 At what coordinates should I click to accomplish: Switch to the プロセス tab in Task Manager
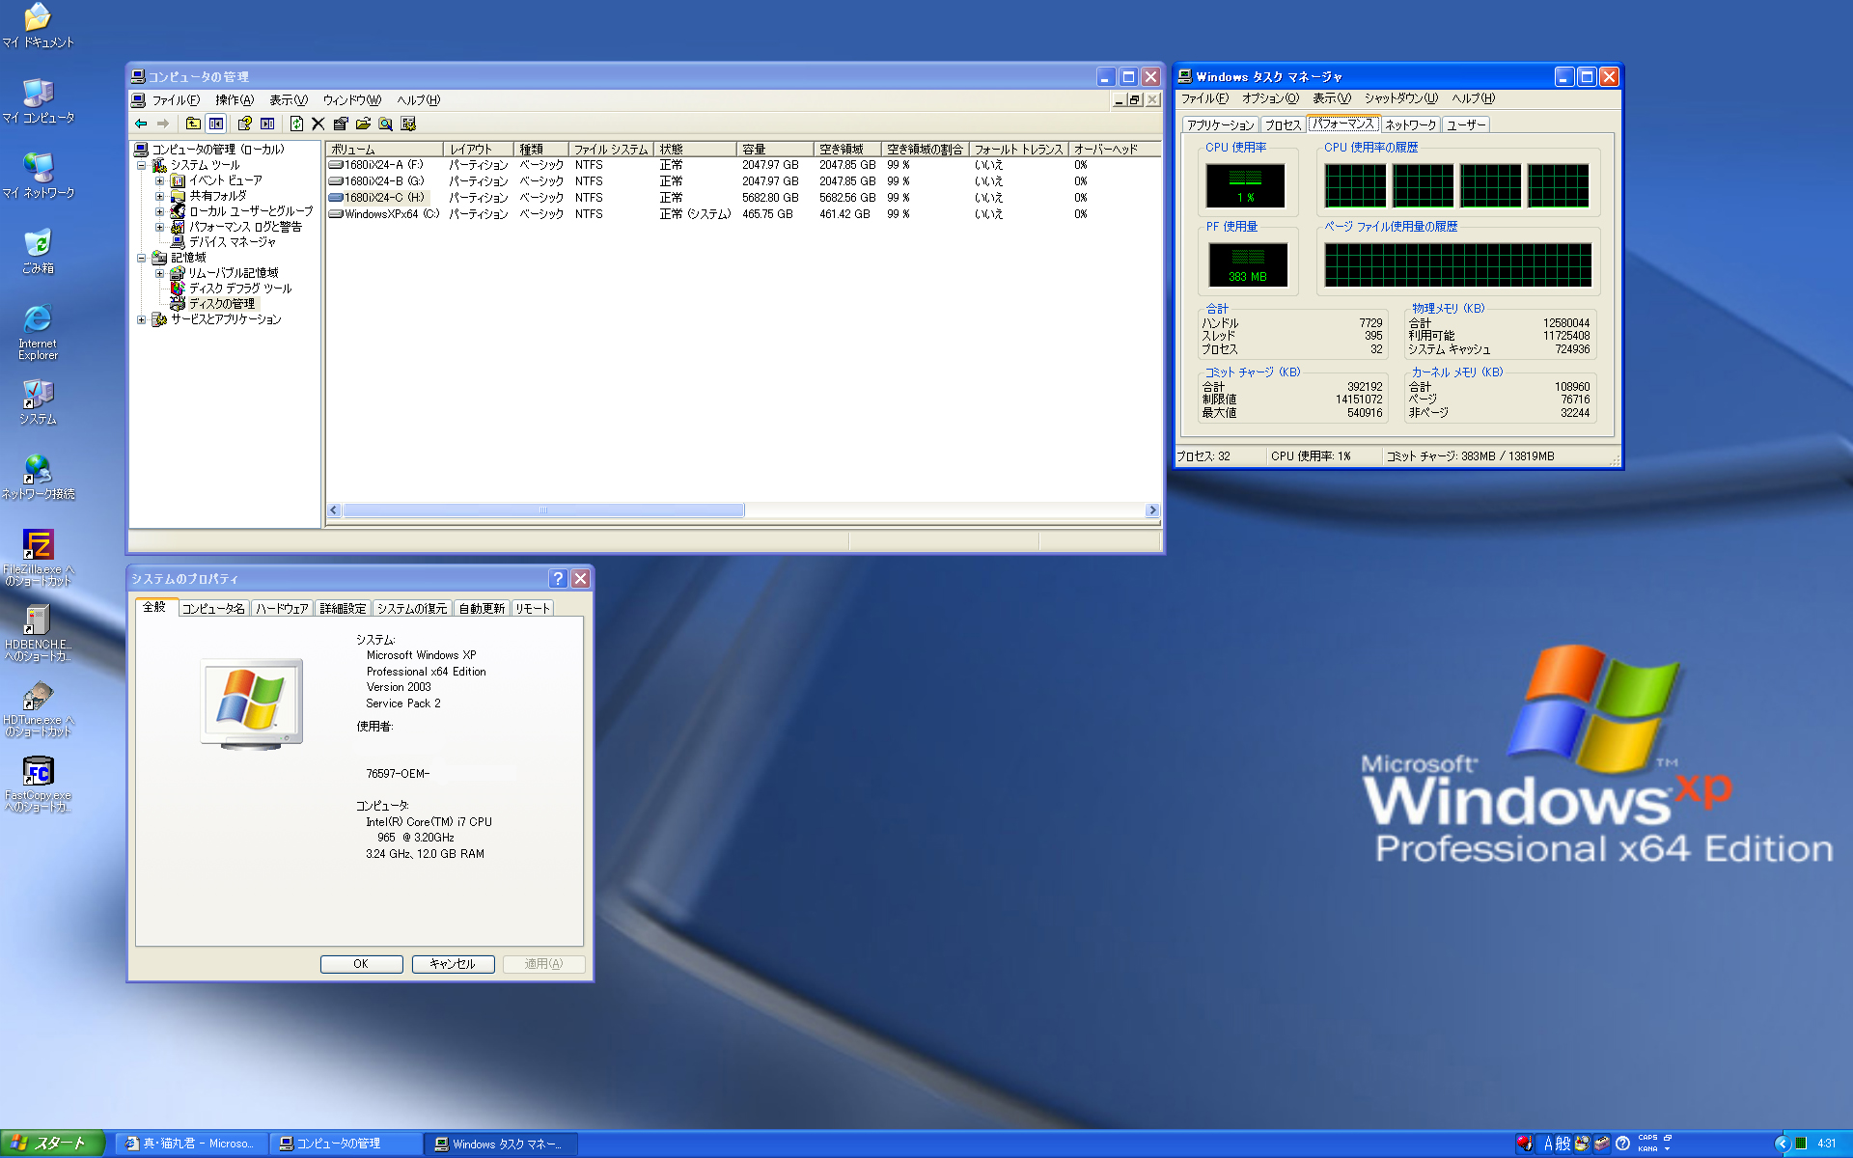point(1283,124)
